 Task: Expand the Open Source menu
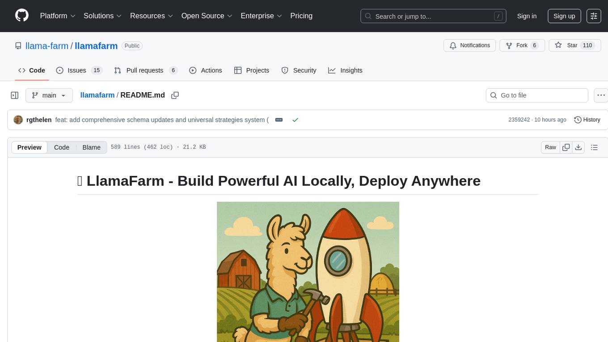(x=207, y=16)
